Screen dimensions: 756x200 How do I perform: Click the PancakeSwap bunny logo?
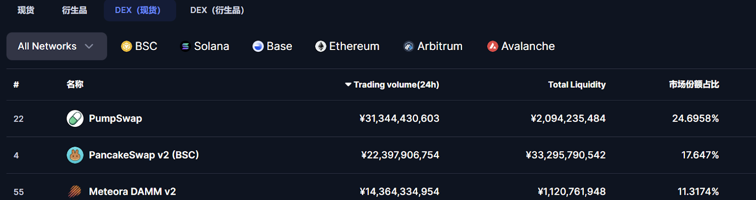(x=75, y=155)
